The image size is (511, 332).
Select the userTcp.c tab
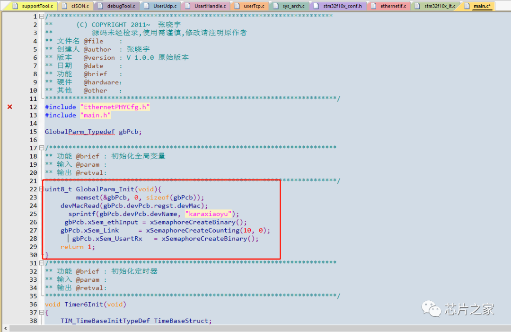pos(250,6)
